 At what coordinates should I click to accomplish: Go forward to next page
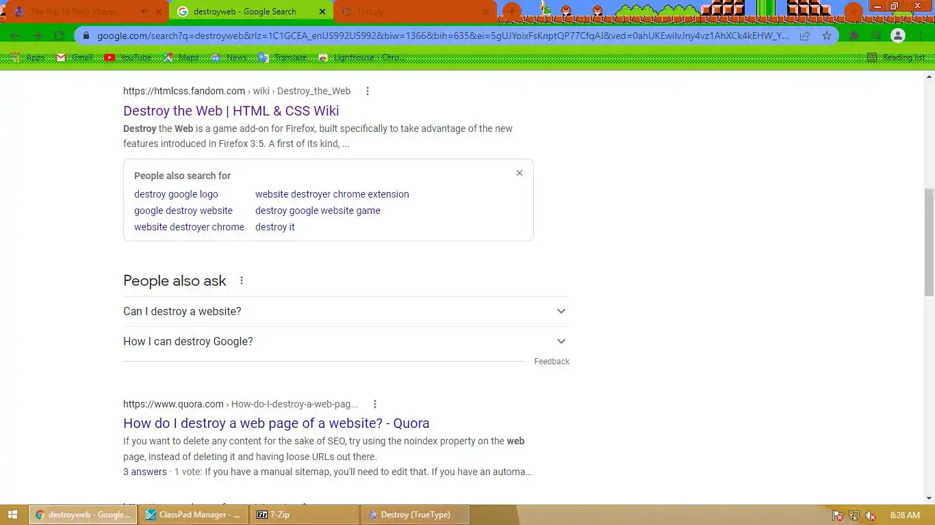pos(37,36)
